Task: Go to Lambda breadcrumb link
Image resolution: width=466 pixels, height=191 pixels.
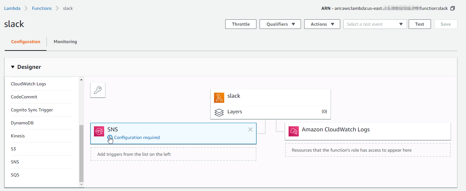Action: click(12, 8)
